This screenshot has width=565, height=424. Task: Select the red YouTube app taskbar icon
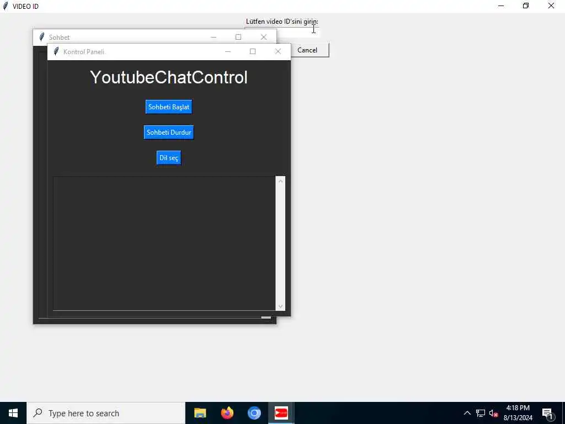[x=281, y=413]
